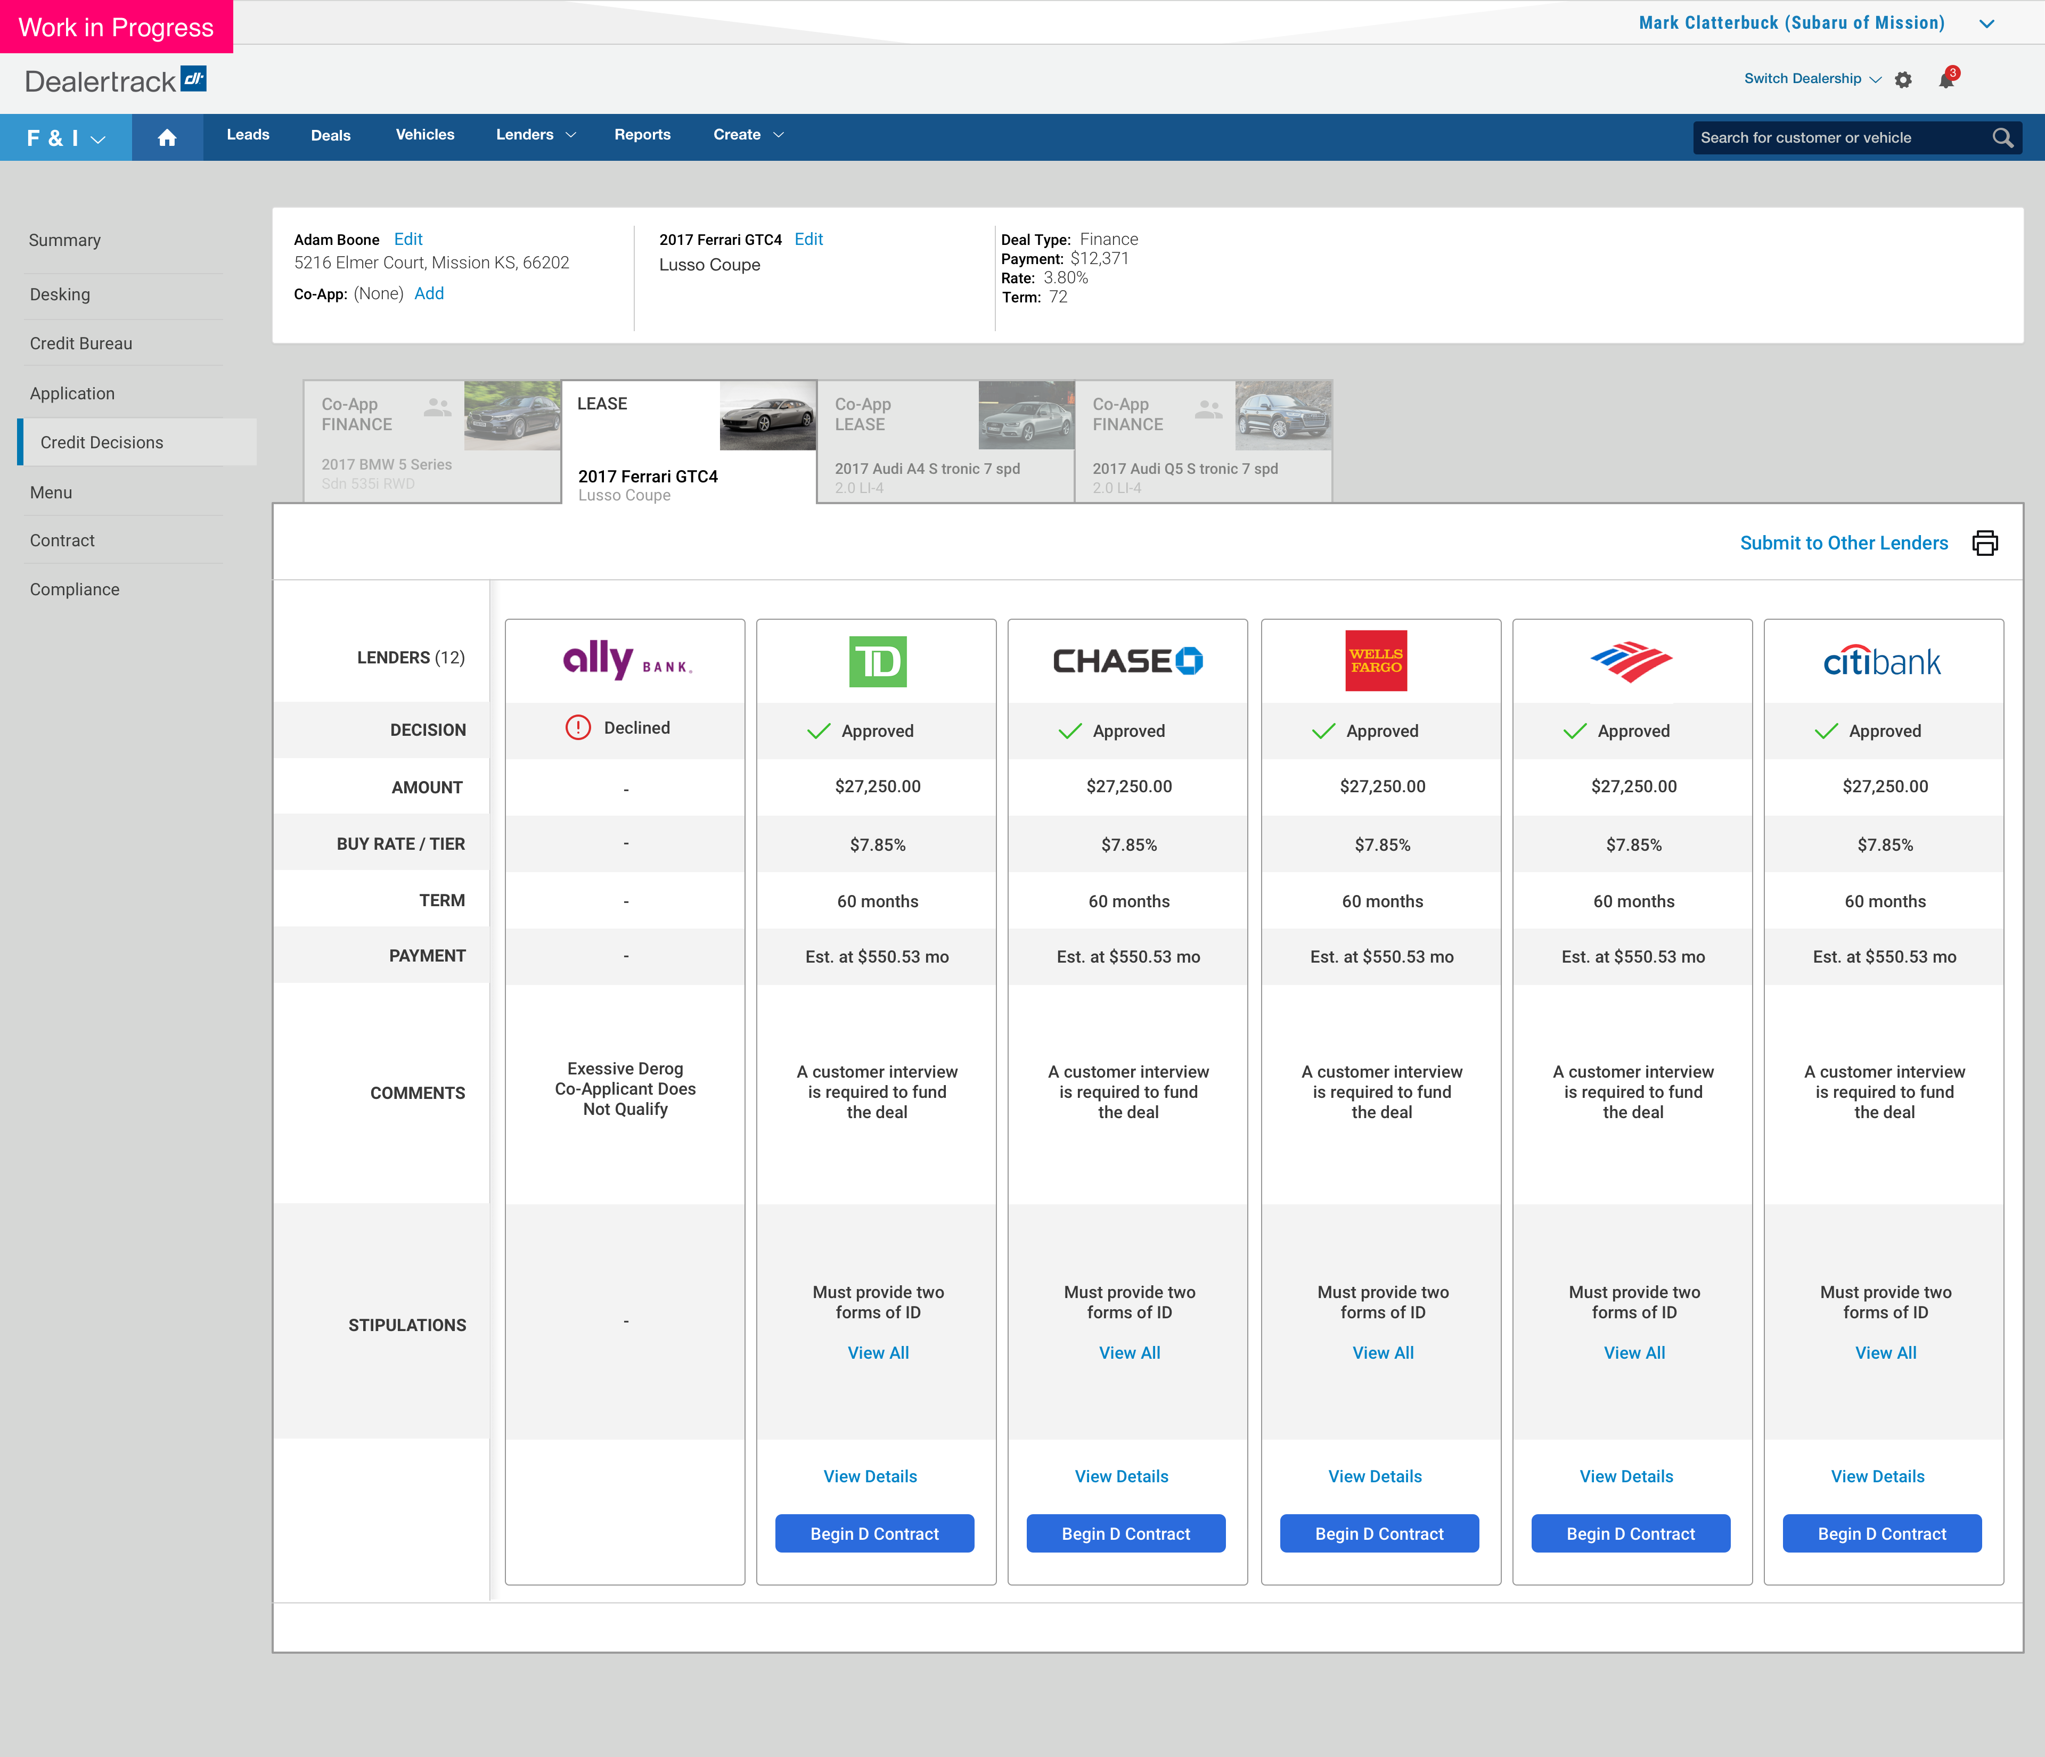Open Compliance in sidebar
Screen dimensions: 2045x1757
[75, 590]
